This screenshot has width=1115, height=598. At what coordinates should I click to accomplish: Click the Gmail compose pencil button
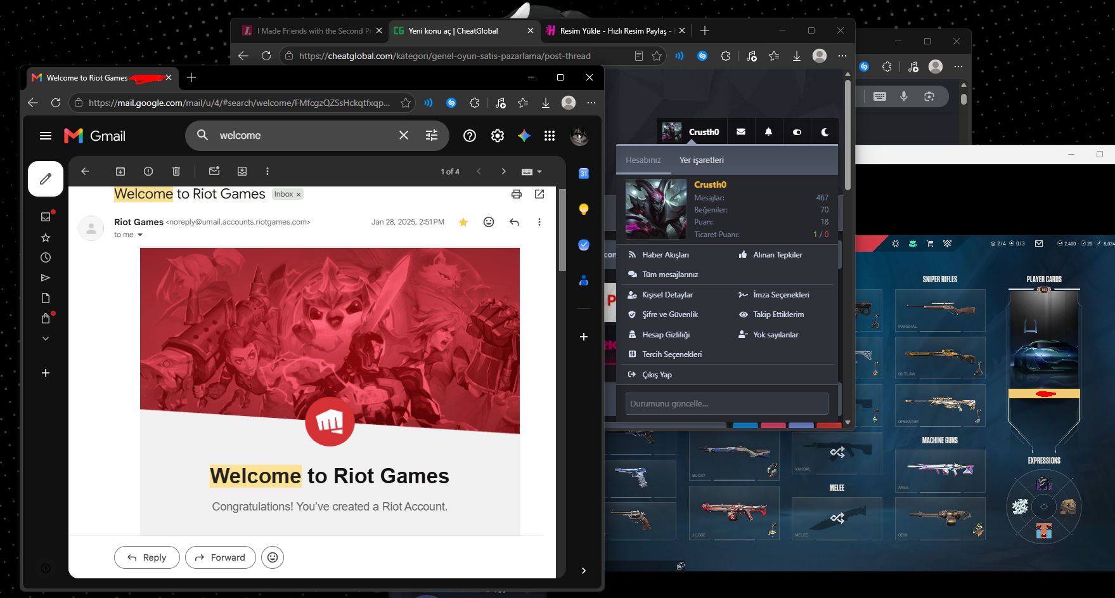click(x=46, y=179)
